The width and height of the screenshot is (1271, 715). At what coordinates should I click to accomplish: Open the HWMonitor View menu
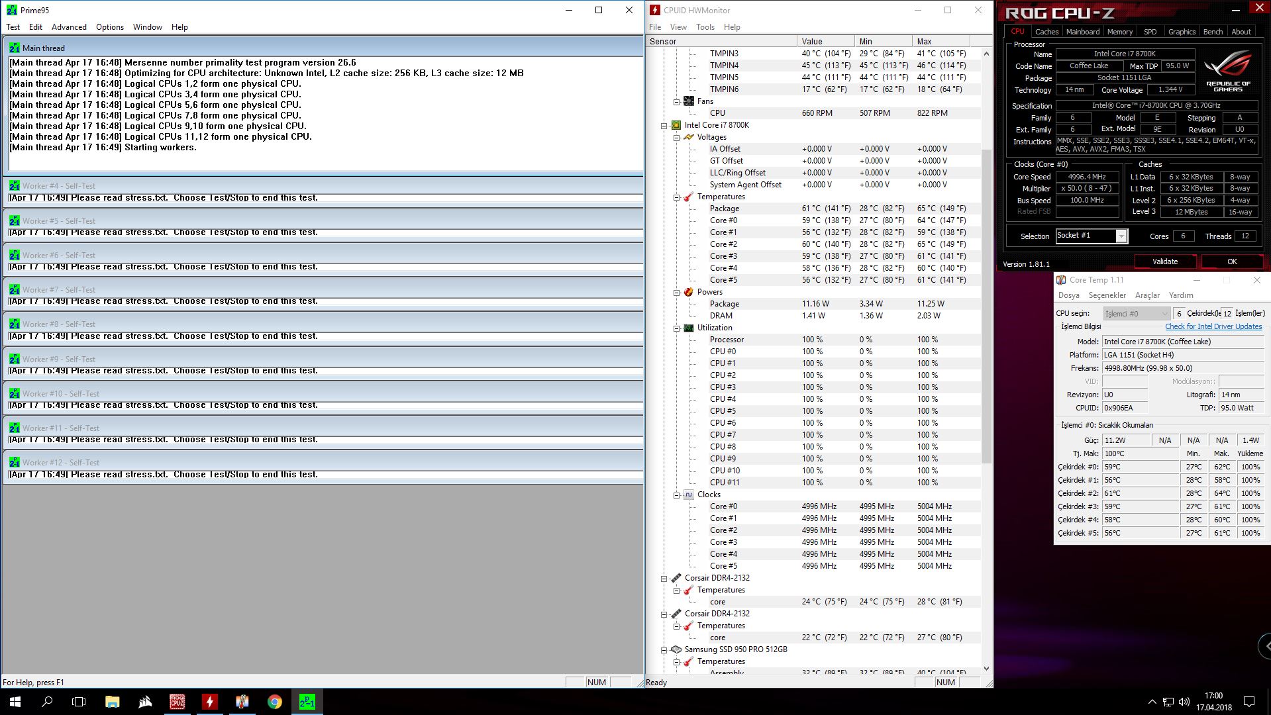(x=678, y=27)
